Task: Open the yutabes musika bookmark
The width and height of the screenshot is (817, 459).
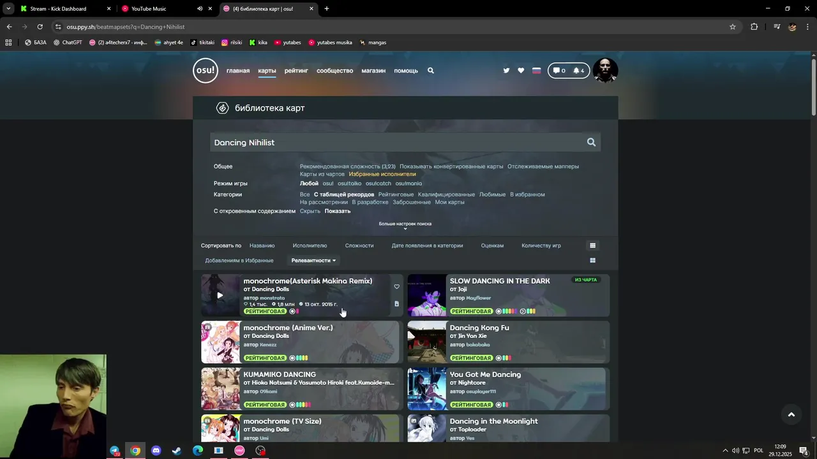Action: [x=330, y=43]
